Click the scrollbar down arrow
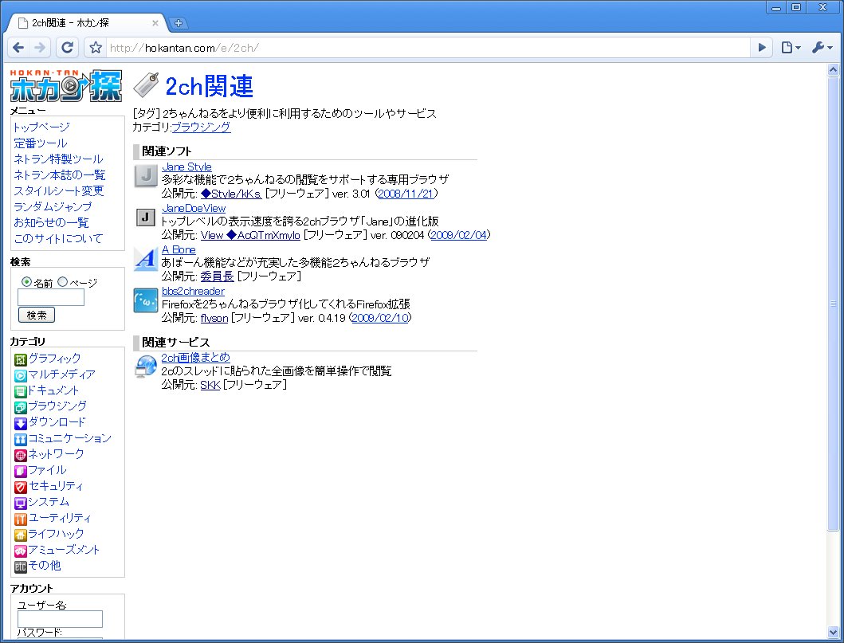The width and height of the screenshot is (844, 643). point(833,632)
